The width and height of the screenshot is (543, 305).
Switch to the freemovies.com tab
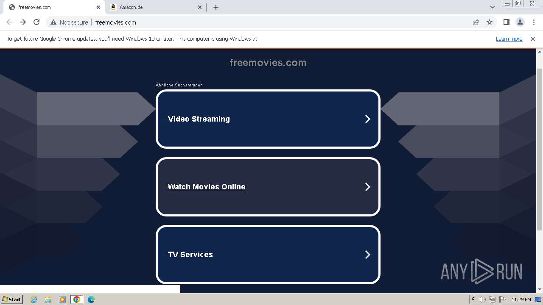[x=53, y=7]
